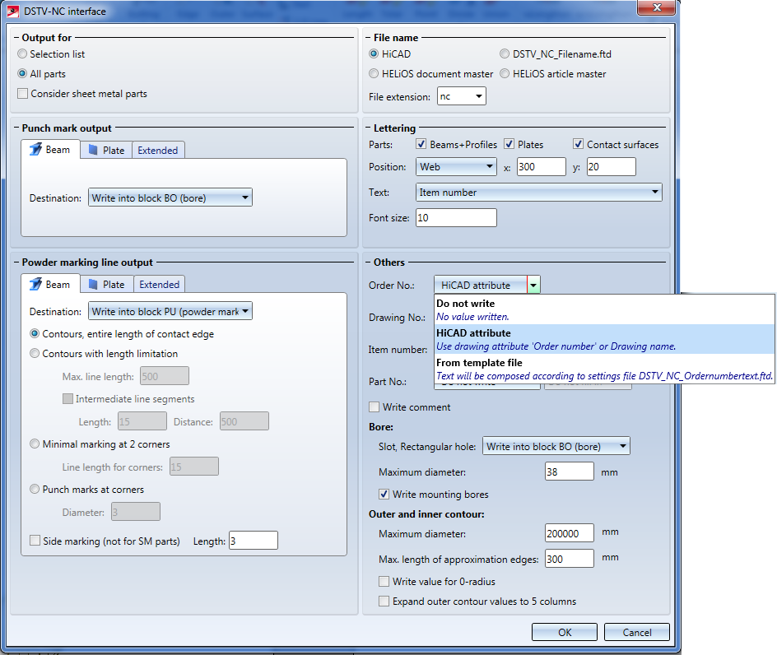Screen dimensions: 777x655
Task: Choose 'HiCAD attribute' list option
Action: (604, 339)
